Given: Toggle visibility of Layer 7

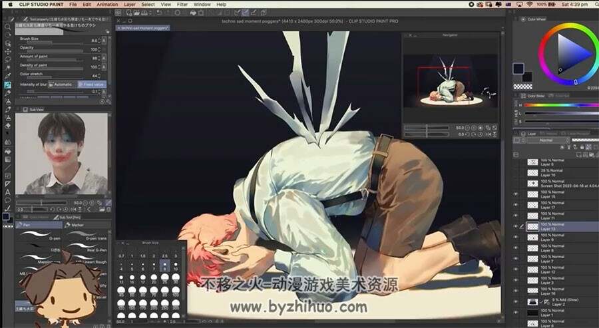Looking at the screenshot, I should click(x=516, y=259).
